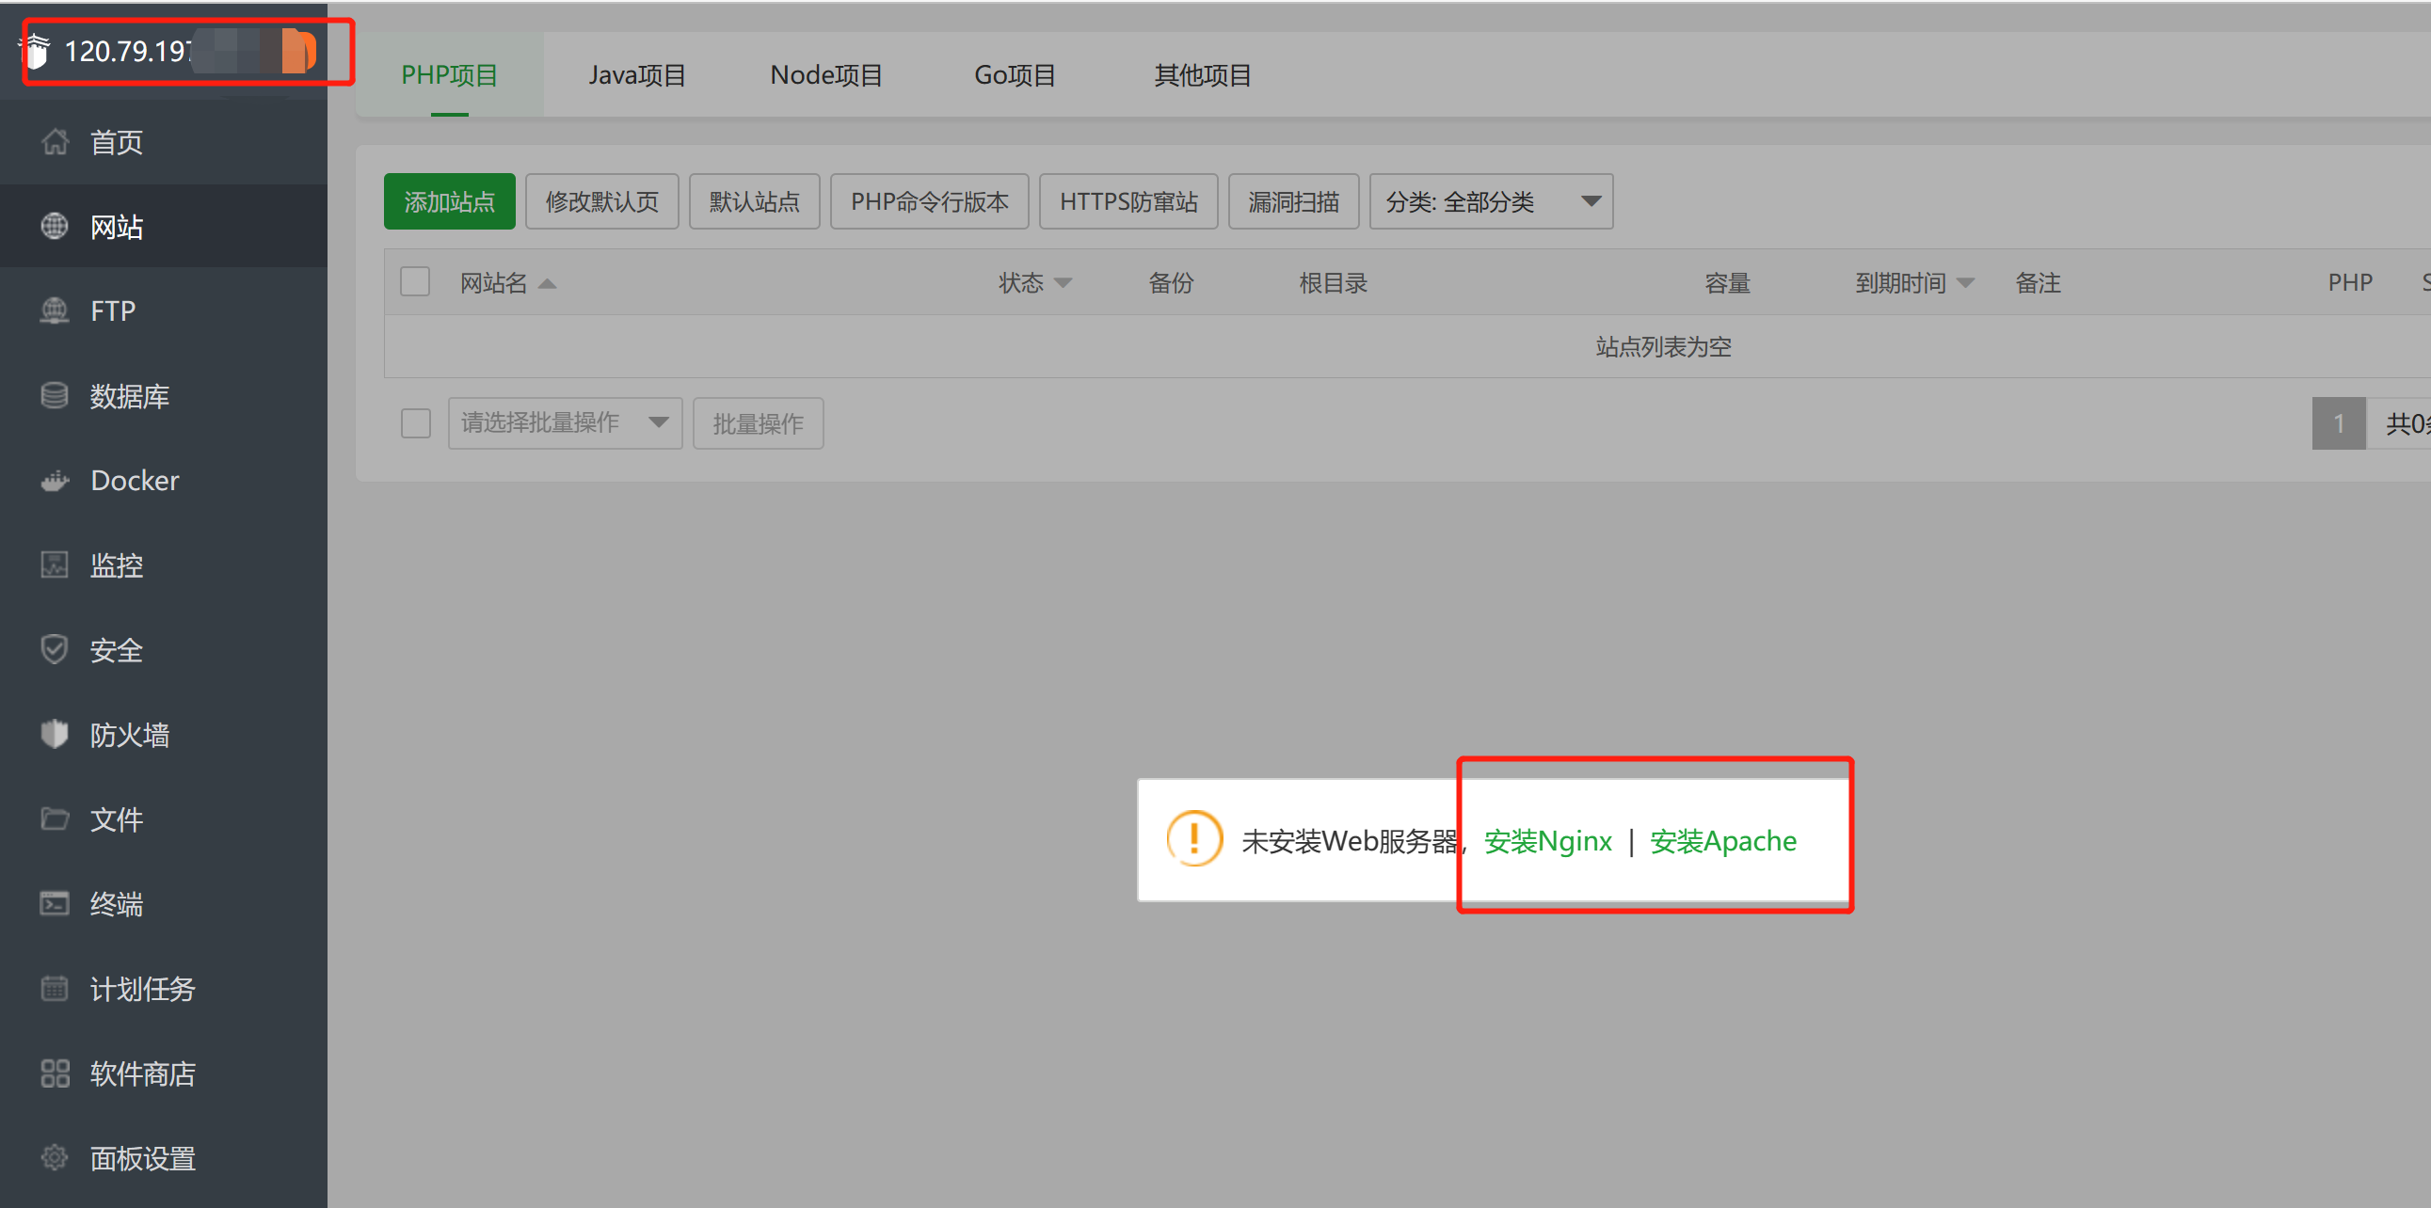Click the 安装Nginx link
This screenshot has width=2431, height=1208.
(x=1547, y=840)
